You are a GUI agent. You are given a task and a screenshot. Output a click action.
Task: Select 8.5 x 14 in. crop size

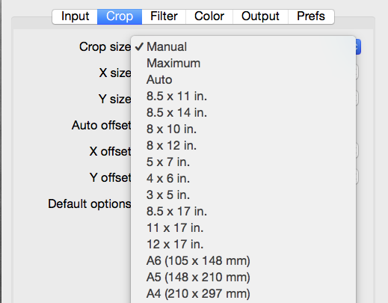[x=243, y=112]
